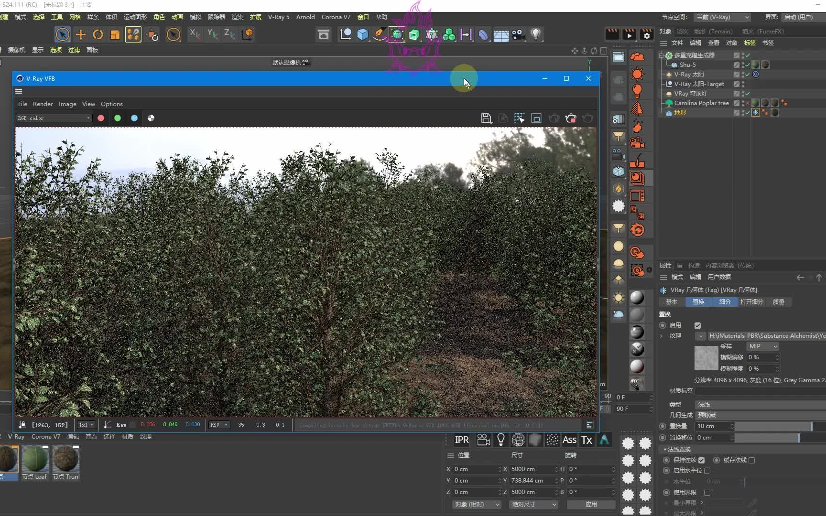Image resolution: width=826 pixels, height=516 pixels.
Task: Open the Options menu in the V-Ray VFB
Action: pos(111,104)
